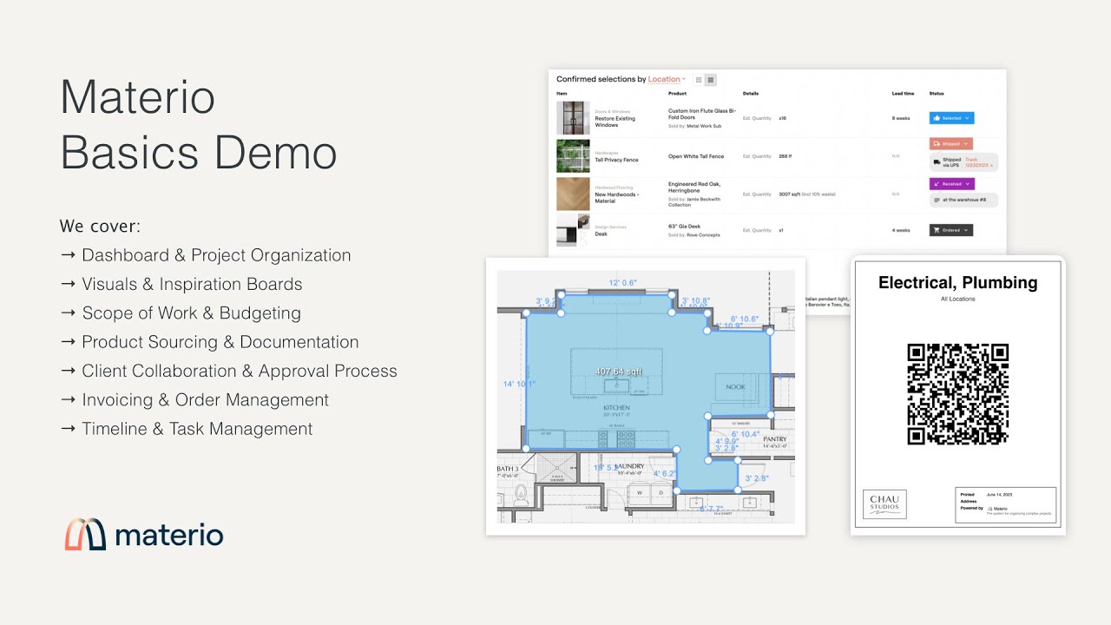1111x625 pixels.
Task: Click 'Product Sourcing & Documentation' bullet
Action: (x=220, y=342)
